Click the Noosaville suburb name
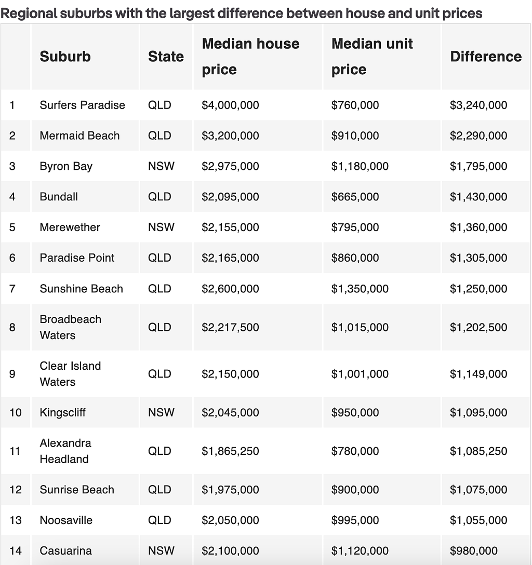This screenshot has width=532, height=565. [66, 520]
